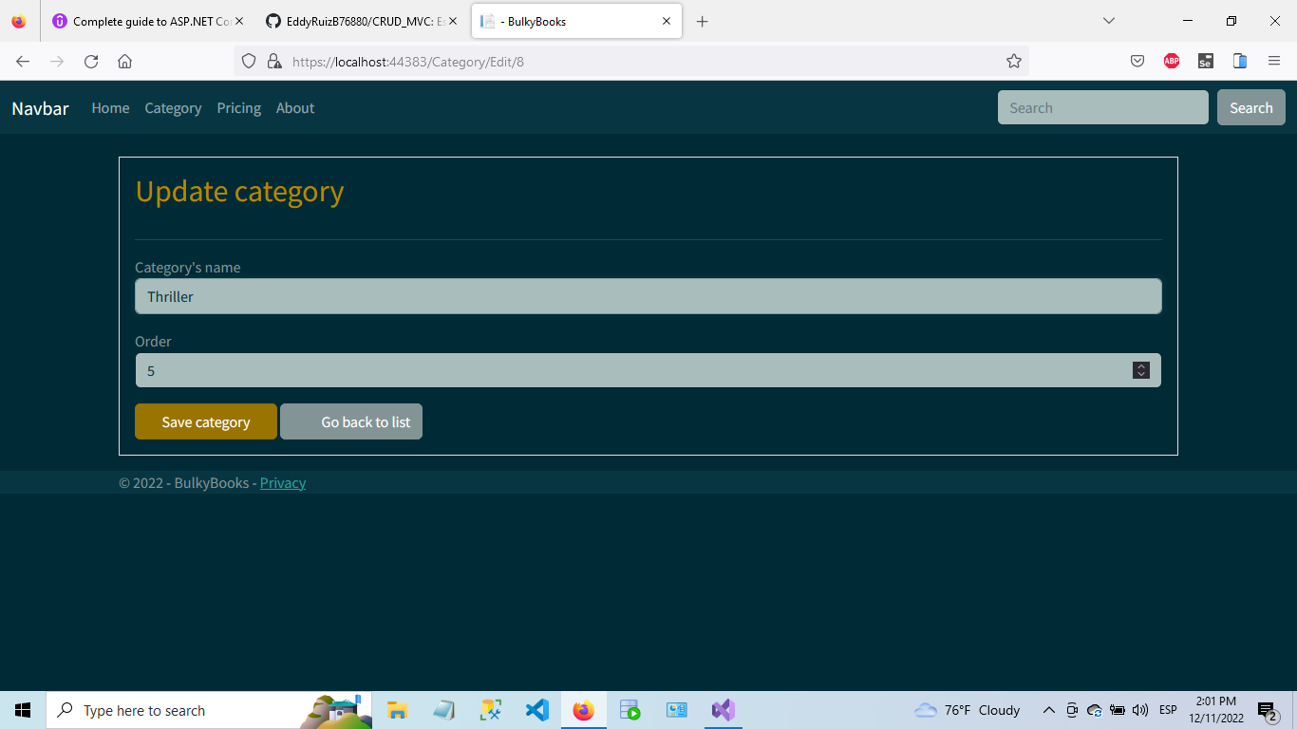The height and width of the screenshot is (729, 1297).
Task: View site connection security via padlock icon
Action: click(x=275, y=61)
